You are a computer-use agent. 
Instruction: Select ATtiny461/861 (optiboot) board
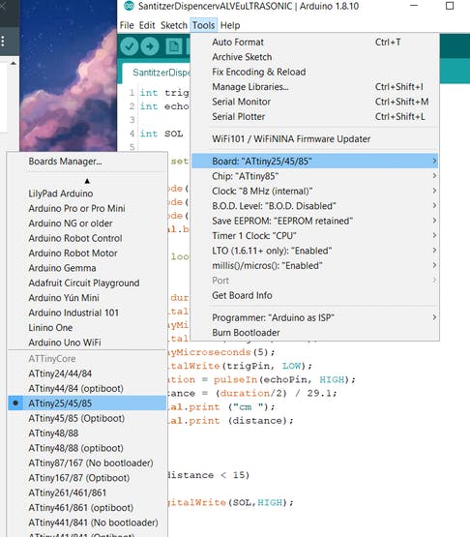click(x=87, y=508)
